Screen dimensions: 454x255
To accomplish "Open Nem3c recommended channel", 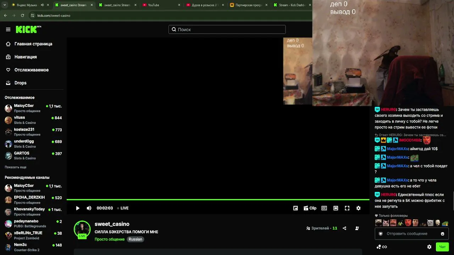I will point(33,247).
